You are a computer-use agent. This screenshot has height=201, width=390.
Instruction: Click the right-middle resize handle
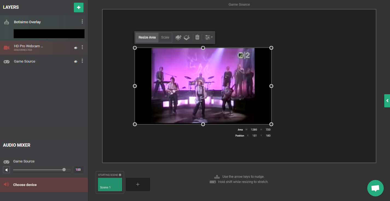click(x=271, y=86)
